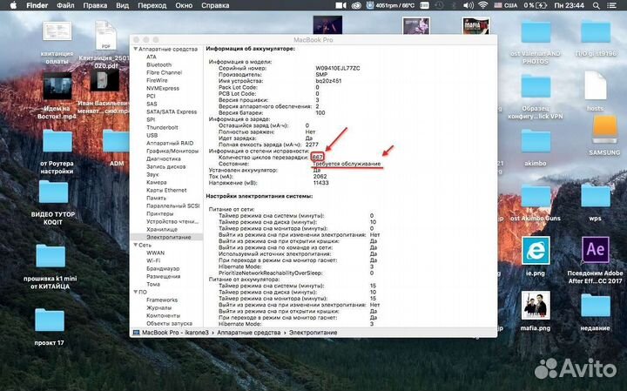Open the Переход menu
This screenshot has width=627, height=391.
(x=152, y=5)
